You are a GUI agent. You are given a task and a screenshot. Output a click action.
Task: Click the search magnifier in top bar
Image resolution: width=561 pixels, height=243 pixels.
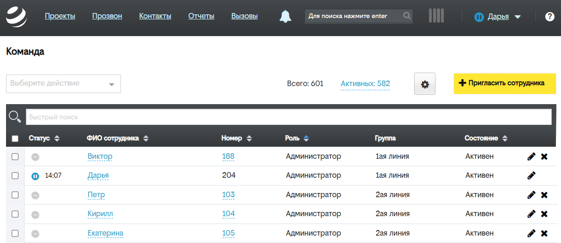tap(407, 16)
